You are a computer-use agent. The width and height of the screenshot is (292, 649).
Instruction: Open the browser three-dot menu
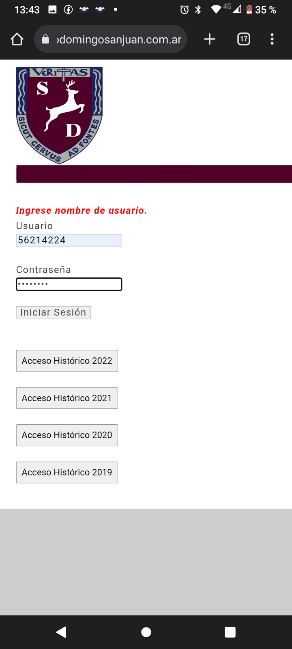tap(272, 39)
